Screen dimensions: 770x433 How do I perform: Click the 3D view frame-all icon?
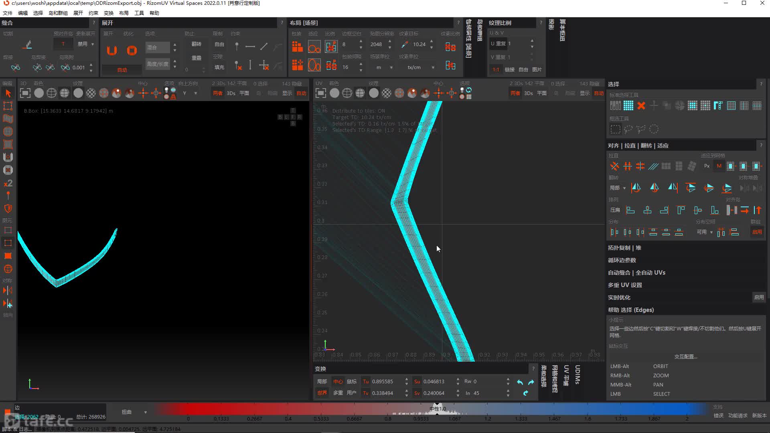click(25, 93)
